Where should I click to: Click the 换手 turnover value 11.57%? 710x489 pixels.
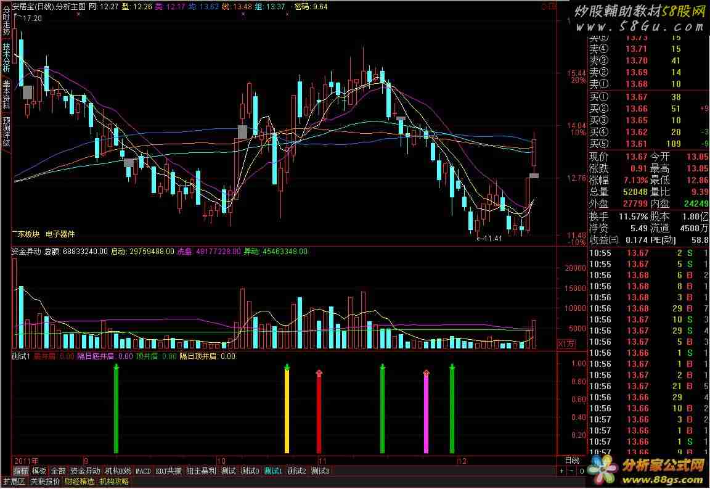[x=633, y=216]
